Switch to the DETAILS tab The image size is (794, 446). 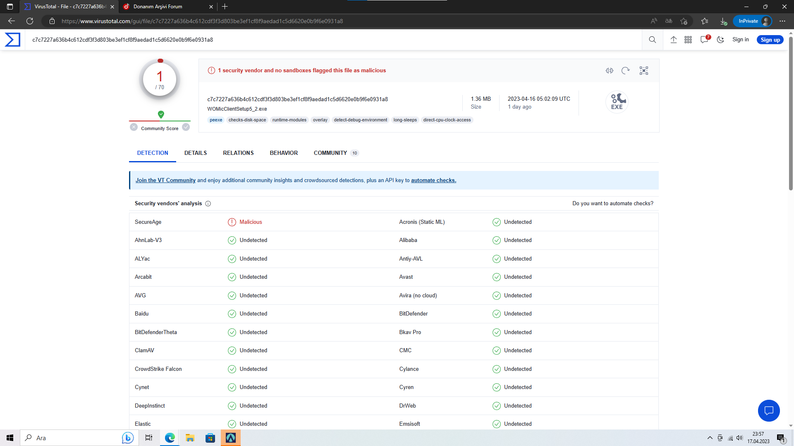pyautogui.click(x=196, y=153)
